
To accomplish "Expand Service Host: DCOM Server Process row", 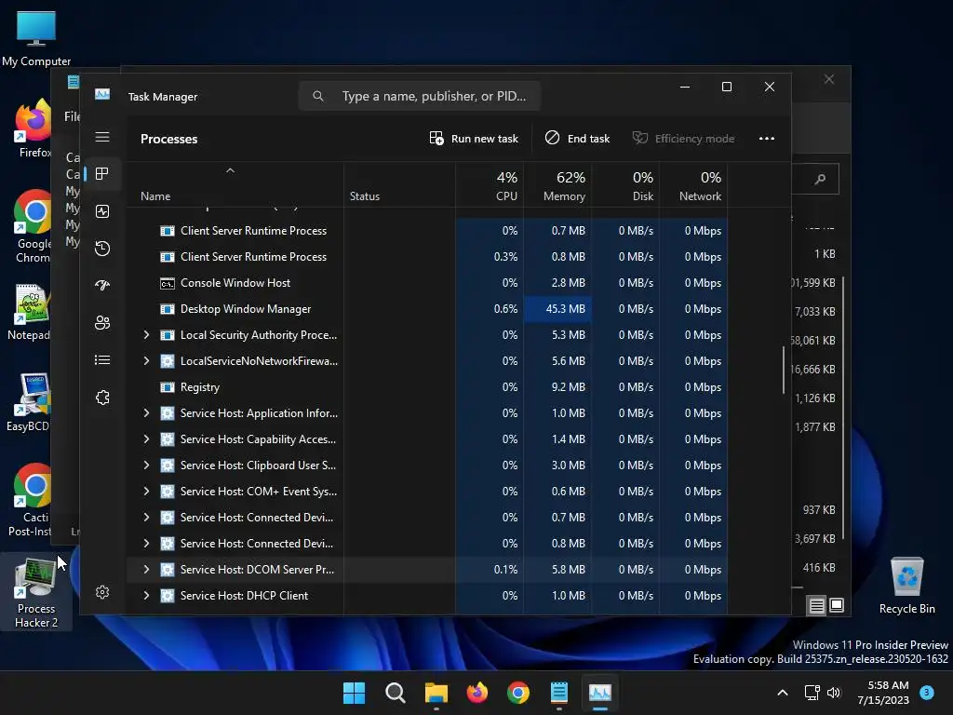I will pyautogui.click(x=146, y=570).
